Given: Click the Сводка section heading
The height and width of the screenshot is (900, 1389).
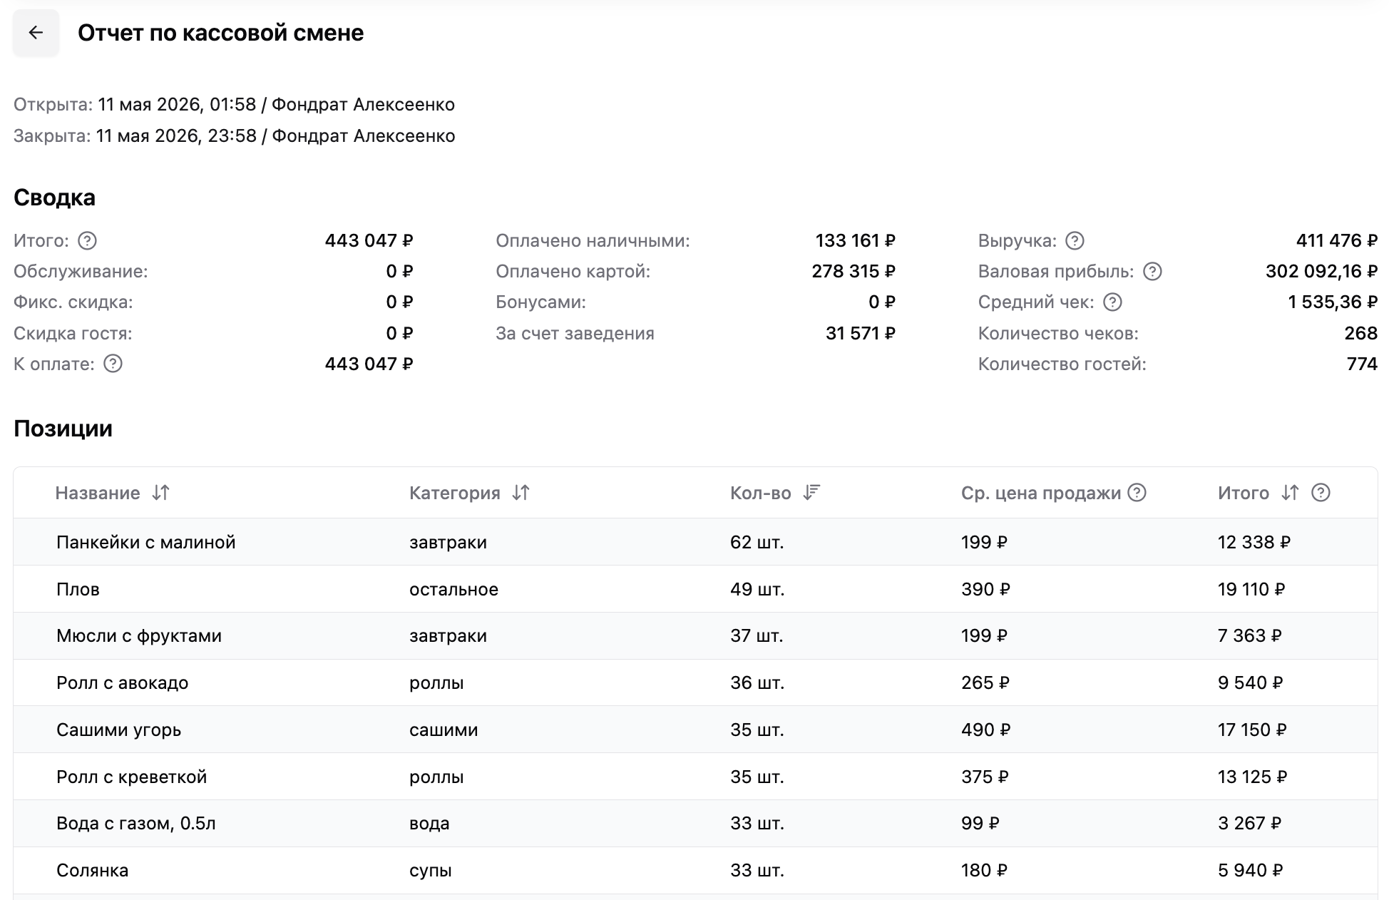Looking at the screenshot, I should [54, 198].
